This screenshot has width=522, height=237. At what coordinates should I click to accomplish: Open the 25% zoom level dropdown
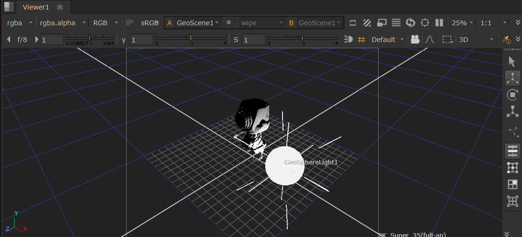462,22
